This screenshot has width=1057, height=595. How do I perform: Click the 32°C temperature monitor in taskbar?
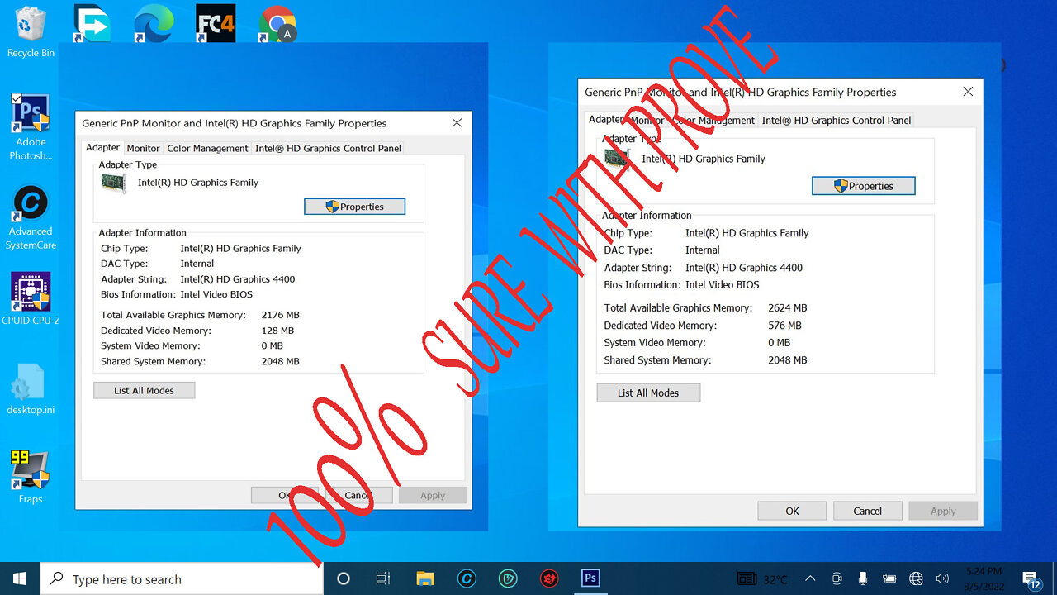tap(764, 579)
